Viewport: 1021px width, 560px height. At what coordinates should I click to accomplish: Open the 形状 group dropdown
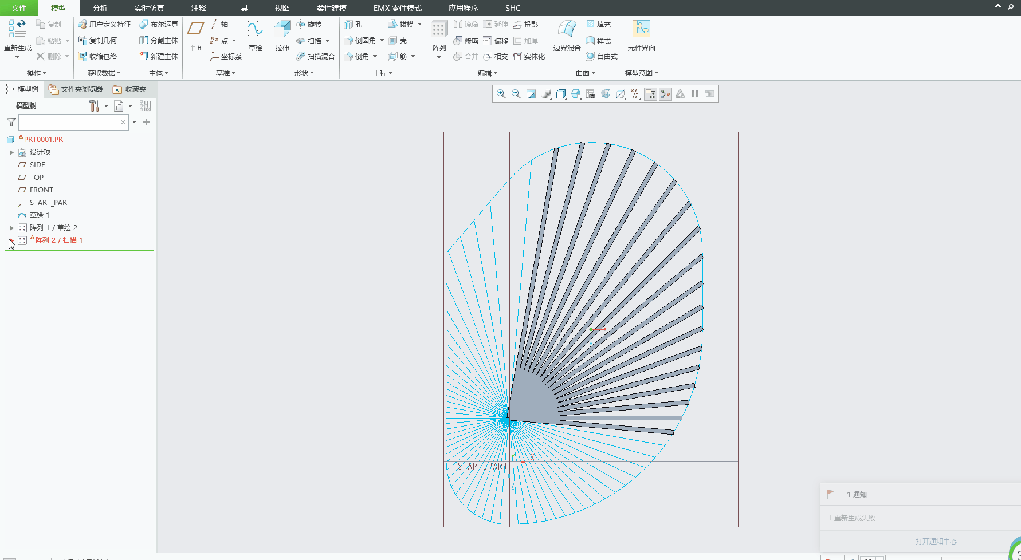[x=304, y=73]
